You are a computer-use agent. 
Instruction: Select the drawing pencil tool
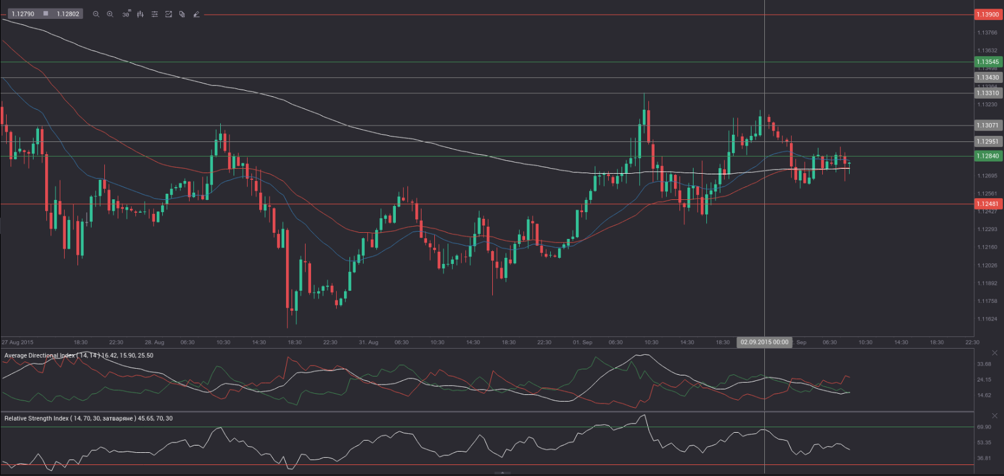click(196, 14)
